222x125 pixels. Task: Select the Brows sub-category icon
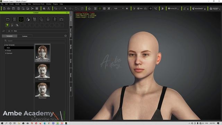pos(12,25)
